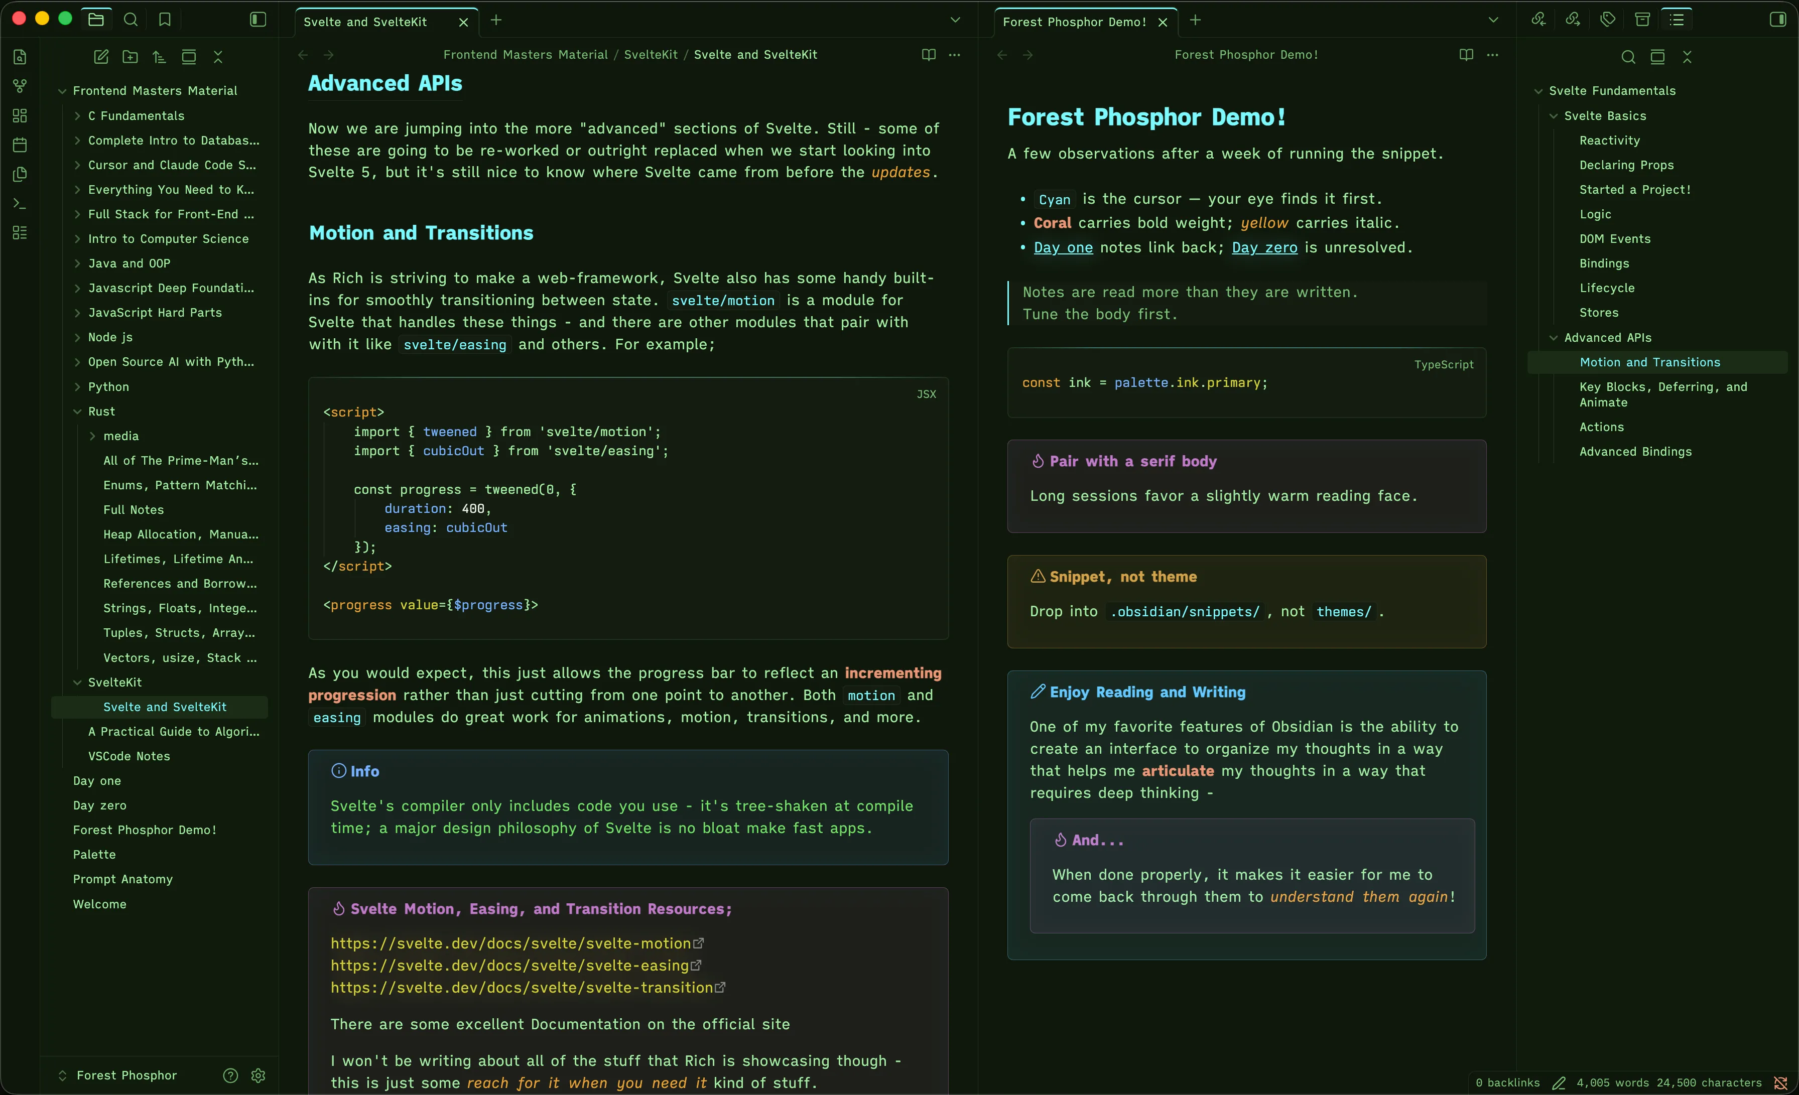
Task: Add new tab in right pane
Action: pyautogui.click(x=1195, y=21)
